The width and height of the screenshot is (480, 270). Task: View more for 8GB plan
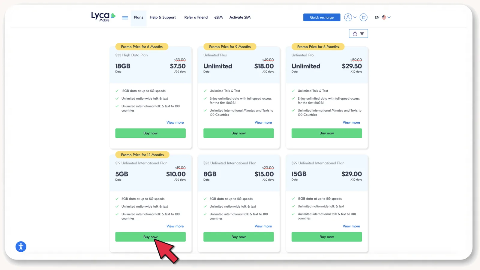263,226
